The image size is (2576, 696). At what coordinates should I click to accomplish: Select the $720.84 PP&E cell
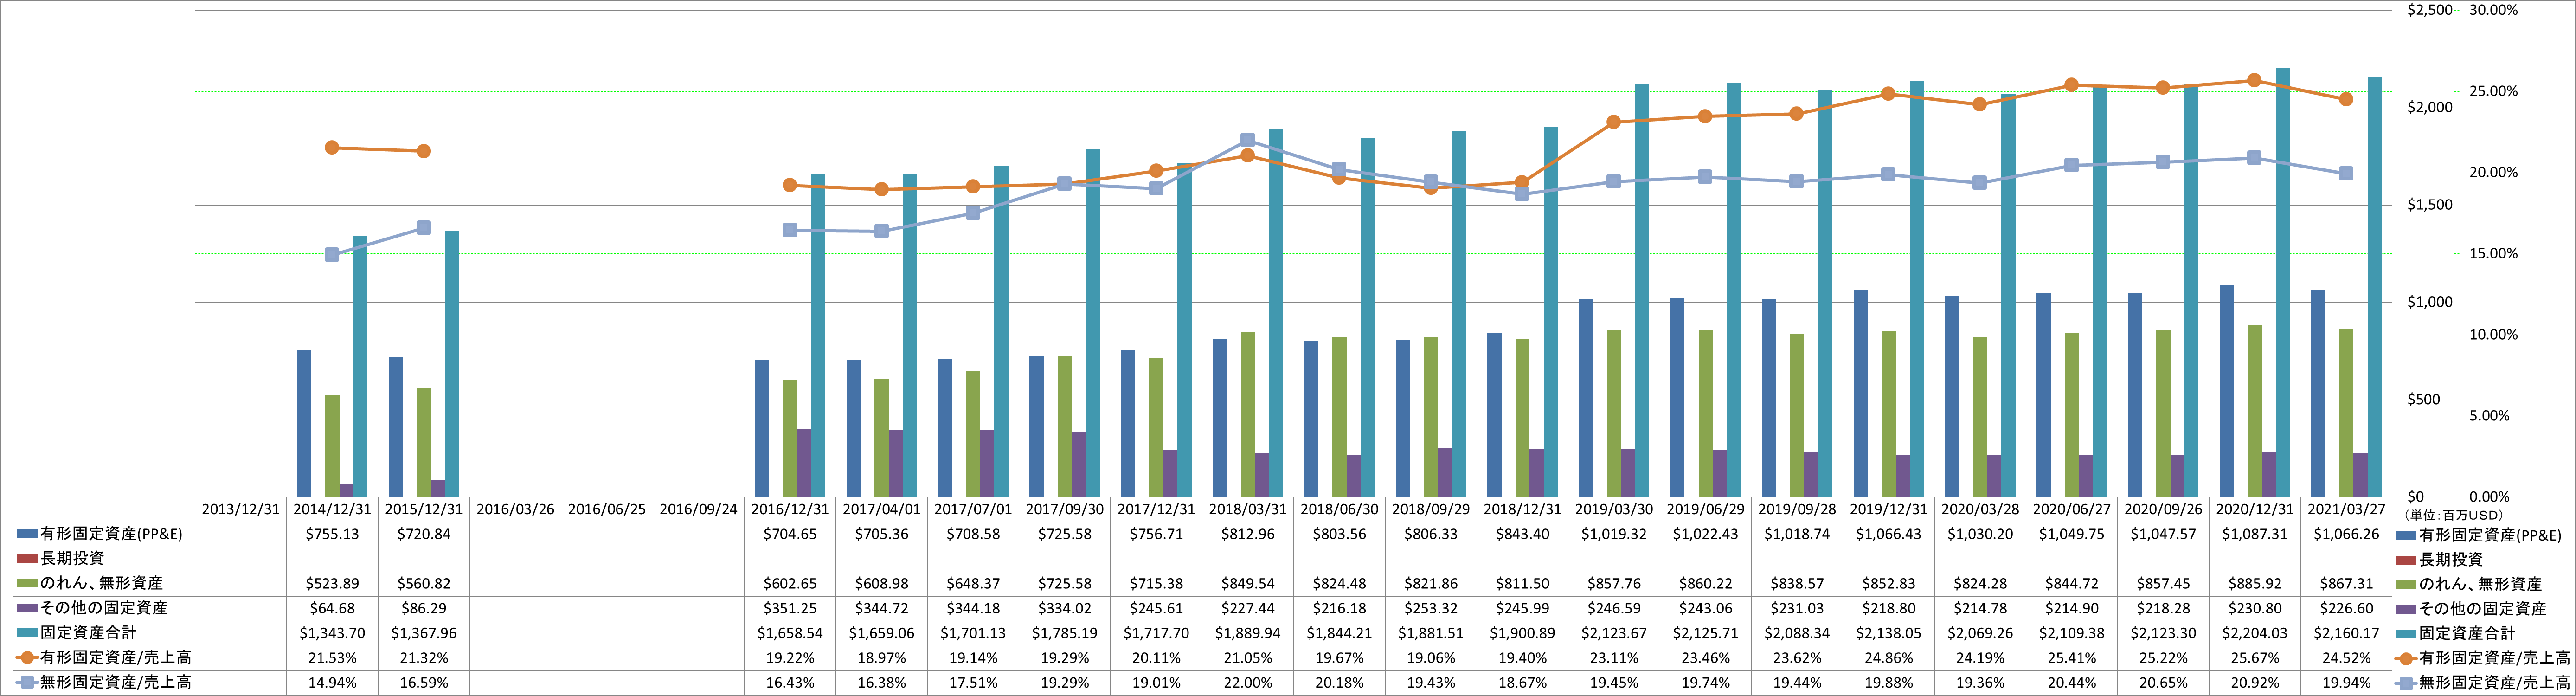(x=424, y=534)
